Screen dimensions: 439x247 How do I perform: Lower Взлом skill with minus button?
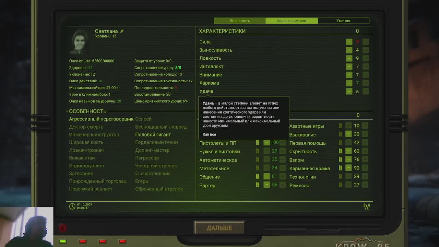click(348, 159)
